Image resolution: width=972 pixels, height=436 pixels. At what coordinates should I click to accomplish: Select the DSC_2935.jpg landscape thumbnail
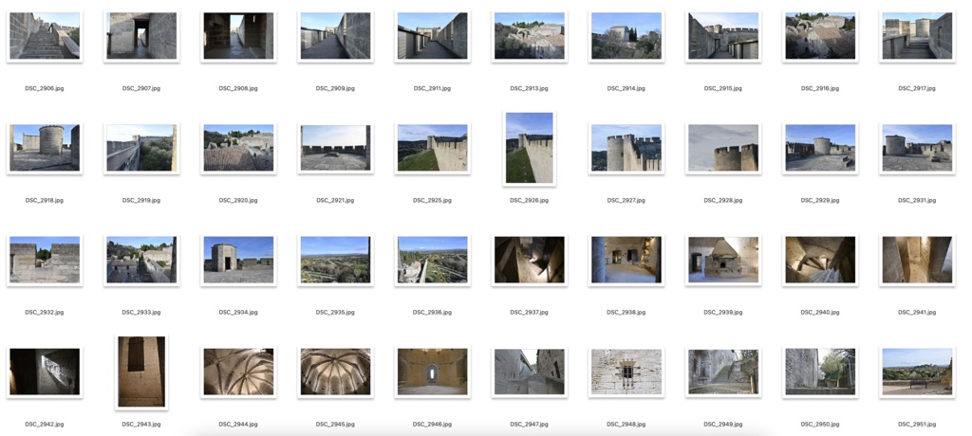point(335,260)
